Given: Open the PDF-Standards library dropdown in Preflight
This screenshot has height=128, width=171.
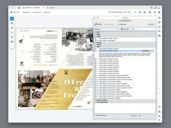Looking at the screenshot, I should point(125,21).
